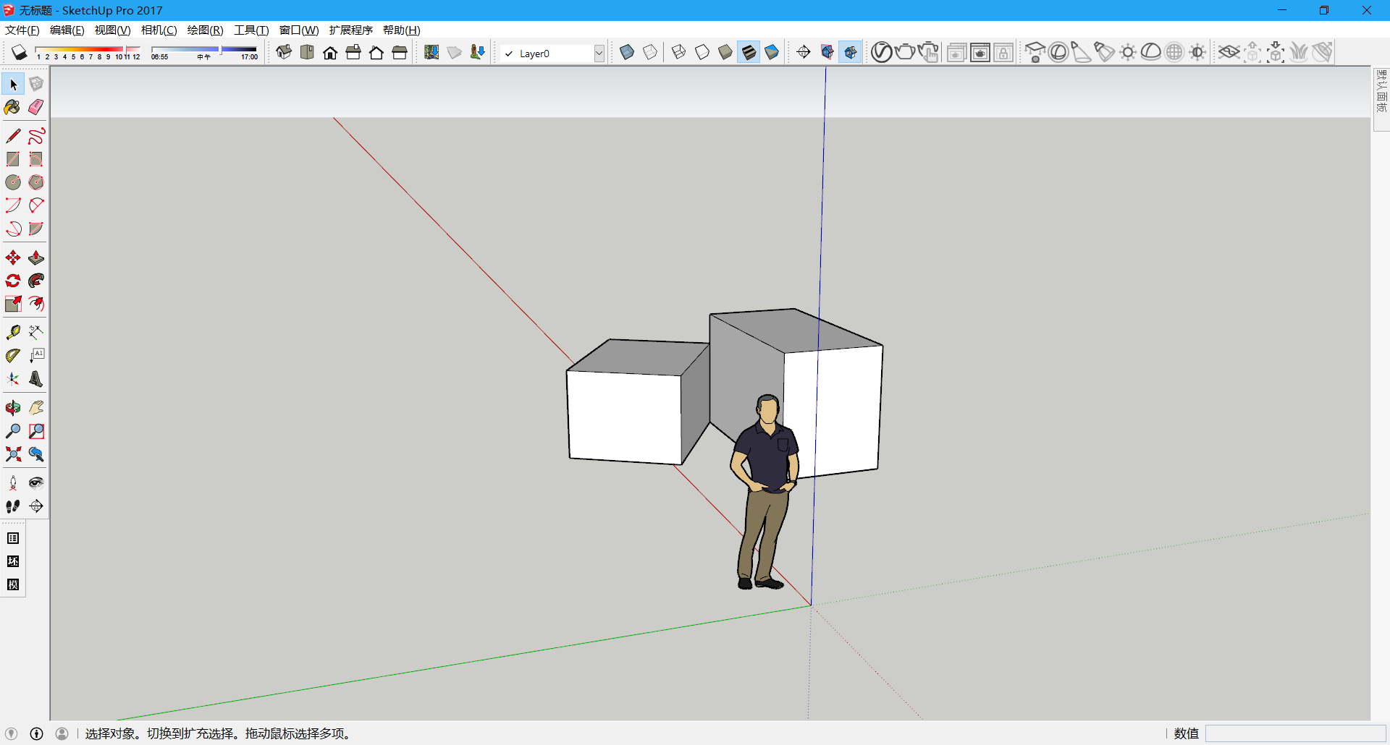Viewport: 1390px width, 745px height.
Task: Select the 3D Text tool
Action: (x=36, y=379)
